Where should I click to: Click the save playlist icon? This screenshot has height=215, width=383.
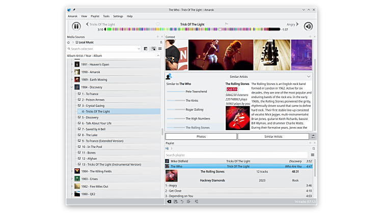click(176, 202)
